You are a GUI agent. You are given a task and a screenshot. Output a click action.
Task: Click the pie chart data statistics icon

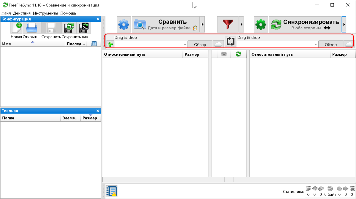pyautogui.click(x=330, y=188)
